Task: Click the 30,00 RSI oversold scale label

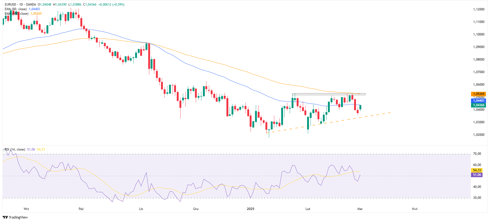Action: point(477,198)
